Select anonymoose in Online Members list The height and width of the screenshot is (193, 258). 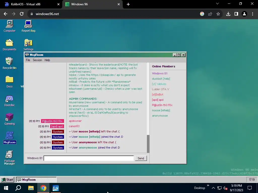tap(160, 116)
